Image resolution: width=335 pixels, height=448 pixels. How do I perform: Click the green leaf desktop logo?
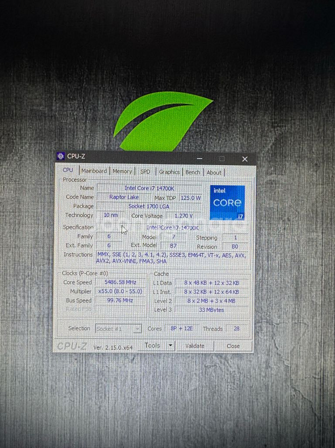(162, 122)
